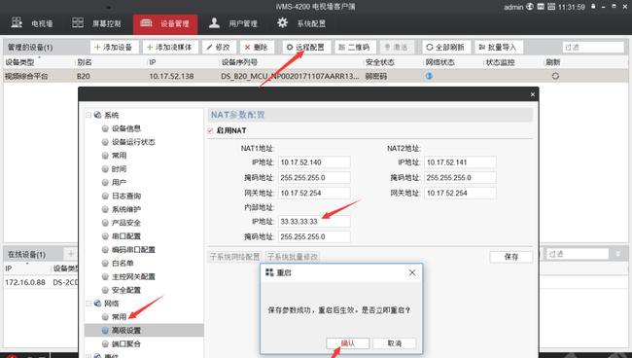
Task: Click 保存 to save NAT settings
Action: click(x=511, y=257)
